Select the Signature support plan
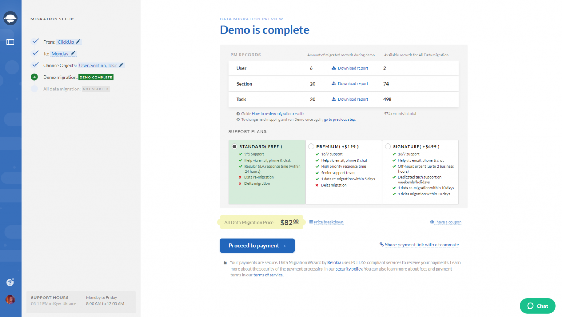This screenshot has height=317, width=562. (387, 146)
